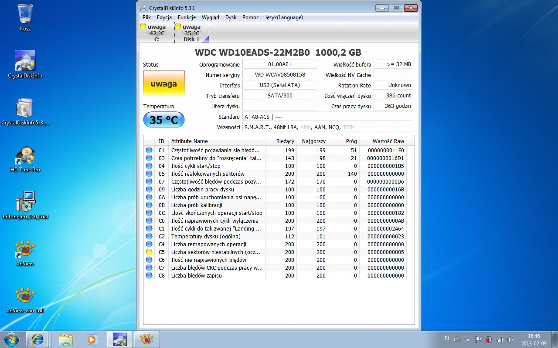Open the Wygląd menu

click(x=211, y=17)
